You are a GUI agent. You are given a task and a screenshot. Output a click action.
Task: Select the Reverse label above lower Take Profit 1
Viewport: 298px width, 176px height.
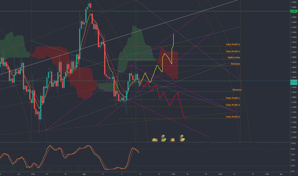(x=237, y=90)
